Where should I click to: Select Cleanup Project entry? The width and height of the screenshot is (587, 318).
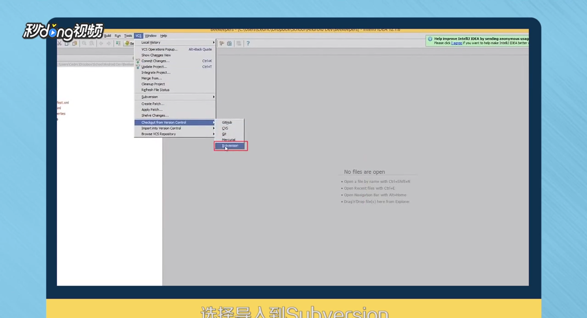point(175,84)
